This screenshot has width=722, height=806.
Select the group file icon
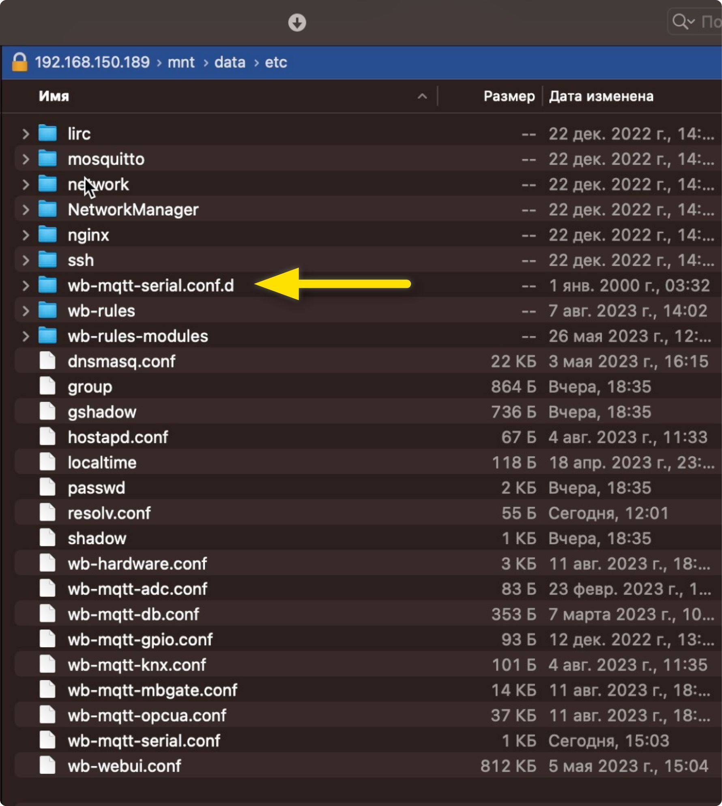point(47,386)
